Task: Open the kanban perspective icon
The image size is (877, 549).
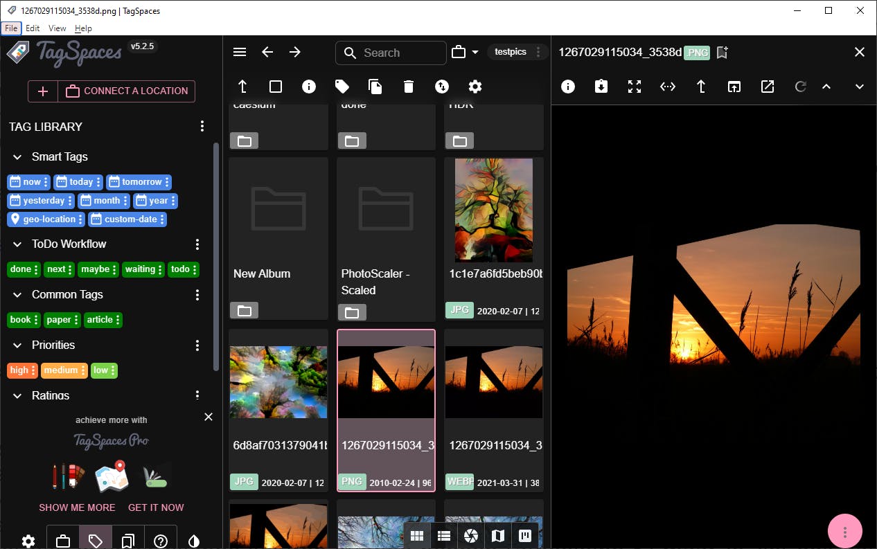Action: [x=524, y=536]
